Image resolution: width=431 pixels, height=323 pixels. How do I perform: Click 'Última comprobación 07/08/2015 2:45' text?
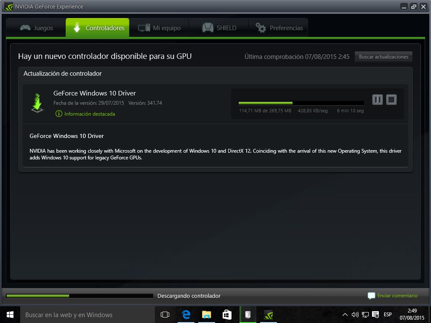point(297,57)
